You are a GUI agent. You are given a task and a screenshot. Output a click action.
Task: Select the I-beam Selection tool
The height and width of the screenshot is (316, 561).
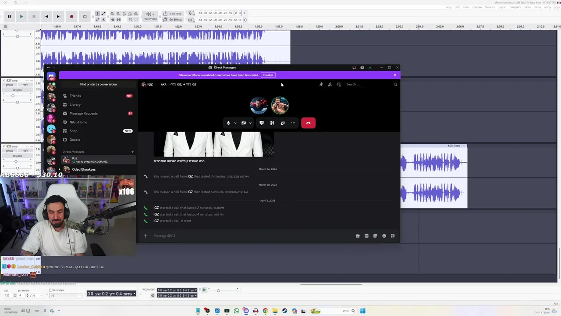(97, 14)
